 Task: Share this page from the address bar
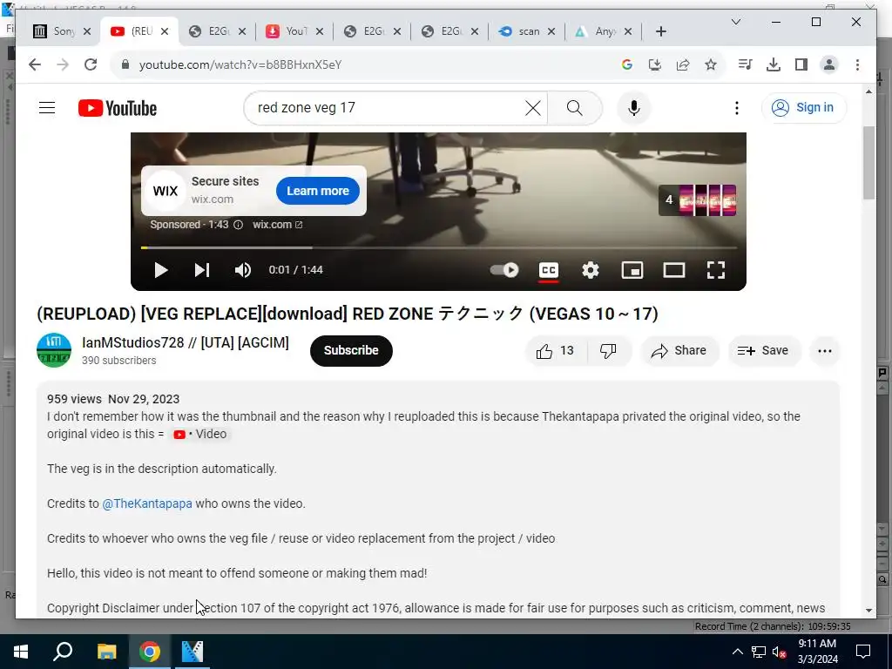(x=683, y=64)
